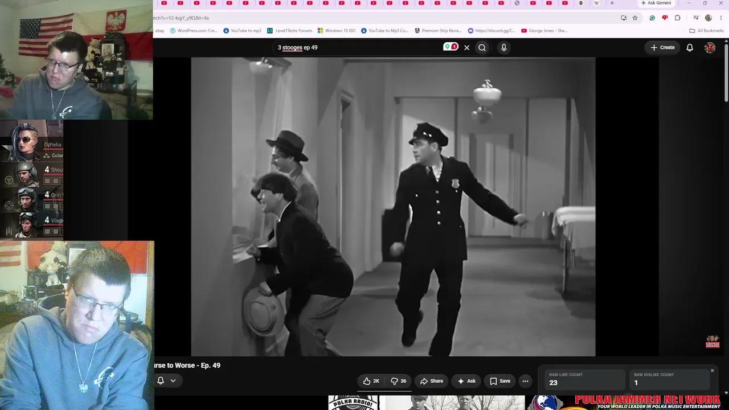Select the Ophelia commander portrait in game overlay

pos(25,141)
